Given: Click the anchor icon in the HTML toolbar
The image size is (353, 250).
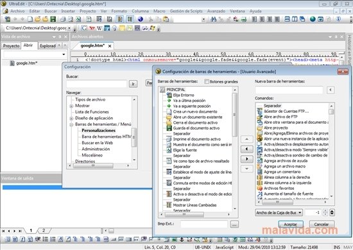Looking at the screenshot, I should (x=182, y=240).
